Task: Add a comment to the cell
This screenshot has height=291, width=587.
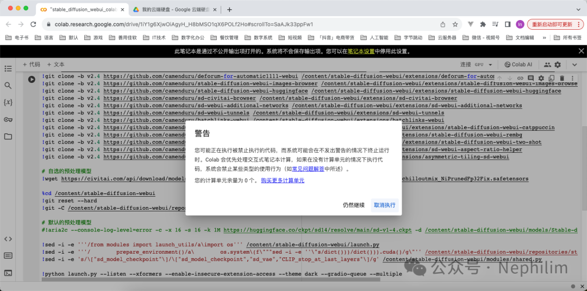Action: click(530, 78)
